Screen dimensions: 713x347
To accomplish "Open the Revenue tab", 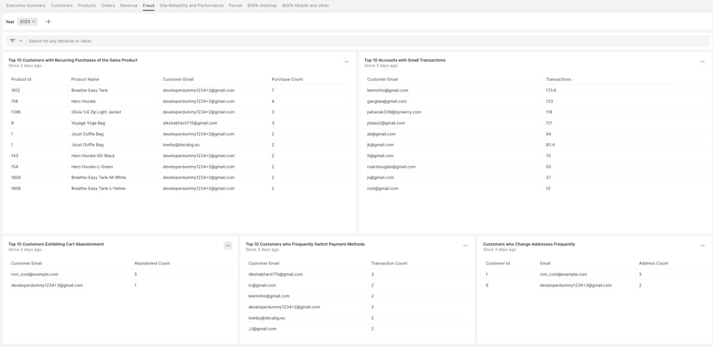I will point(128,5).
